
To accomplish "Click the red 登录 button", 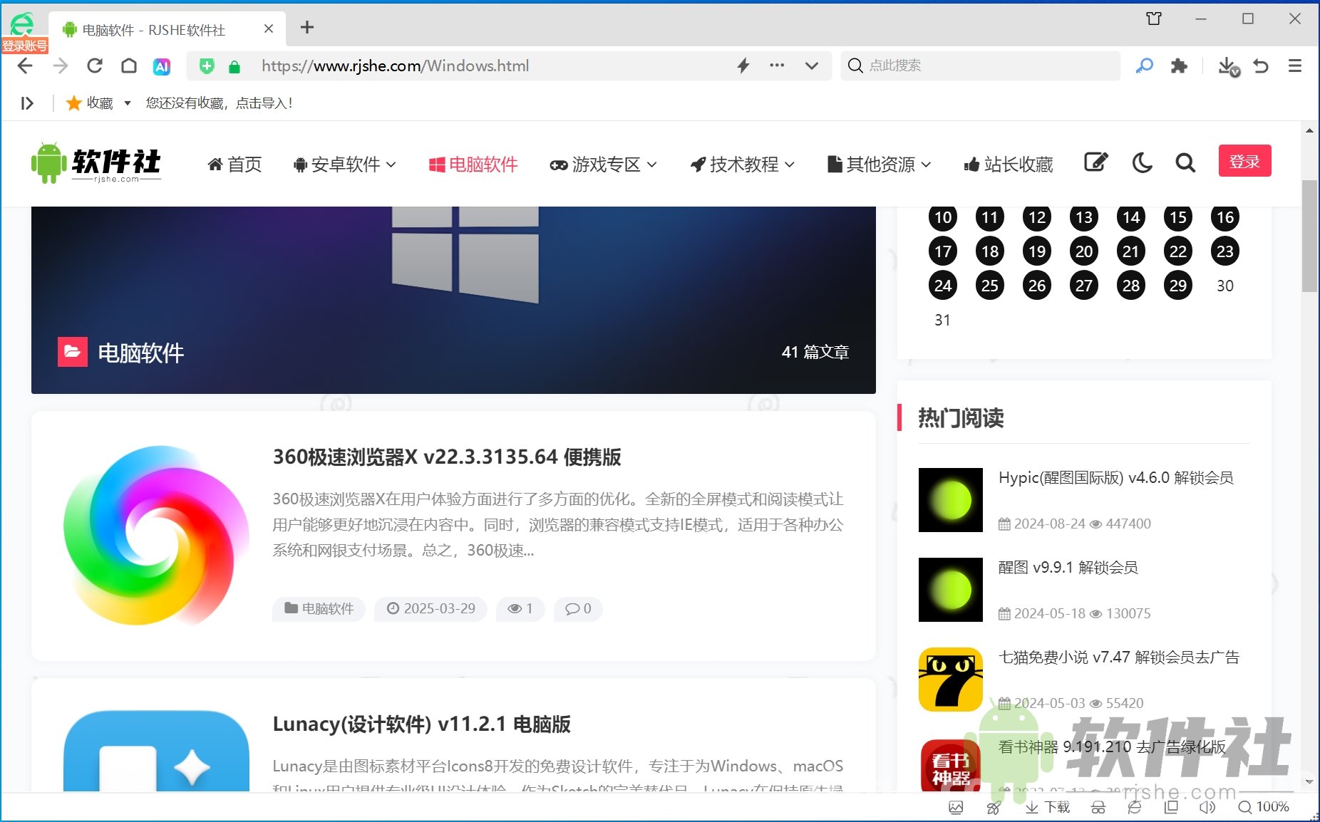I will pyautogui.click(x=1244, y=161).
